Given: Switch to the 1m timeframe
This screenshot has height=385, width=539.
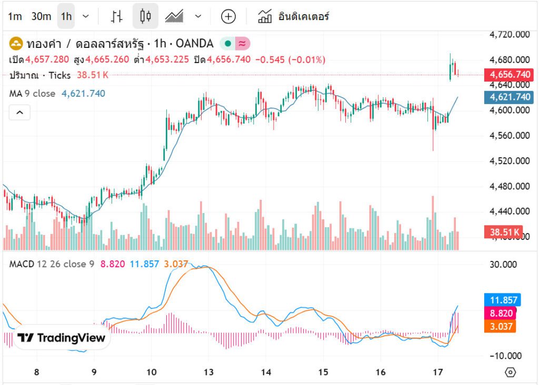Looking at the screenshot, I should (15, 16).
